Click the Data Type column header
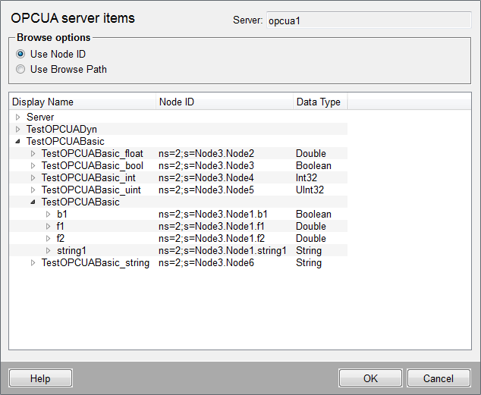This screenshot has height=395, width=481. (x=319, y=102)
